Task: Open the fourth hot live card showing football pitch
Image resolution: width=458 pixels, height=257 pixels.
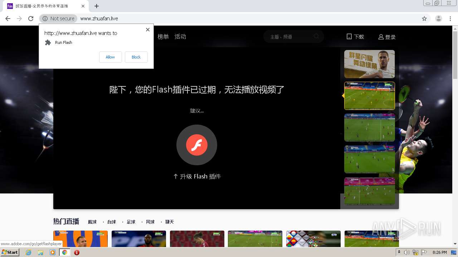Action: [x=255, y=239]
